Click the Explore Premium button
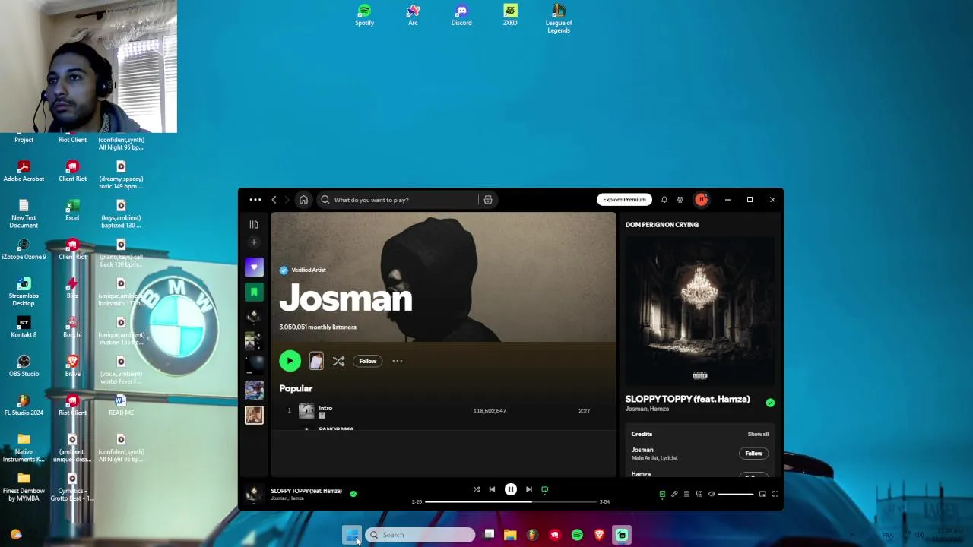 pos(624,200)
